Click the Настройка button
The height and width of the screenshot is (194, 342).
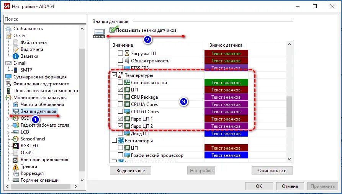click(201, 171)
